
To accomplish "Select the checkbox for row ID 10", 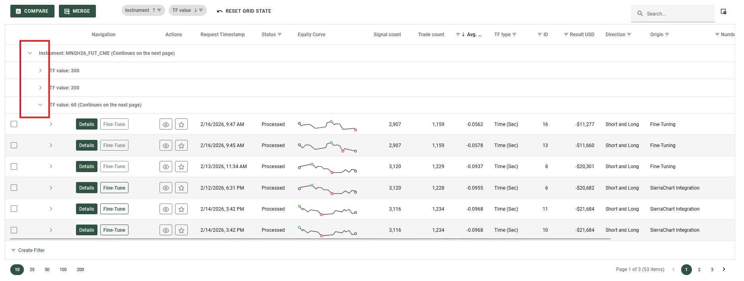I will 14,230.
